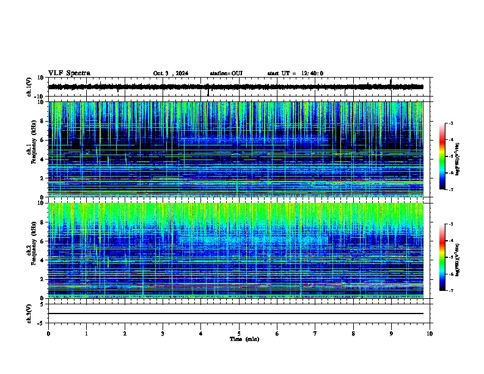
Task: Click the ch.1 spectrogram color scale bar
Action: click(x=442, y=156)
